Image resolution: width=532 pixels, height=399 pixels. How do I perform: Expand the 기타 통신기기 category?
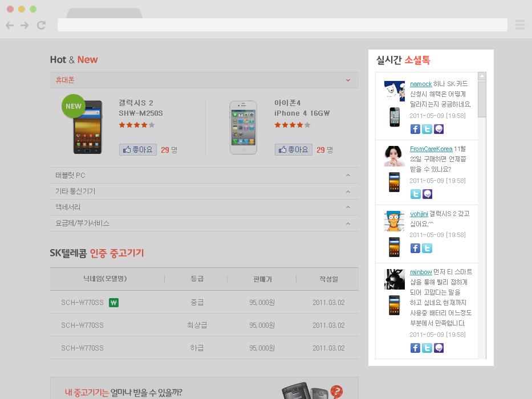click(x=348, y=191)
